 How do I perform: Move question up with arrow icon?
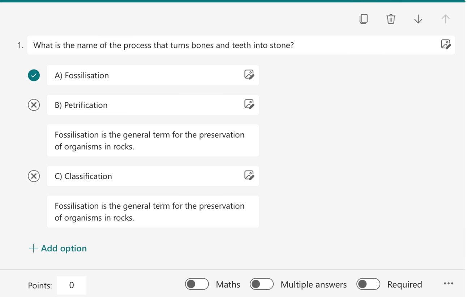(x=445, y=19)
